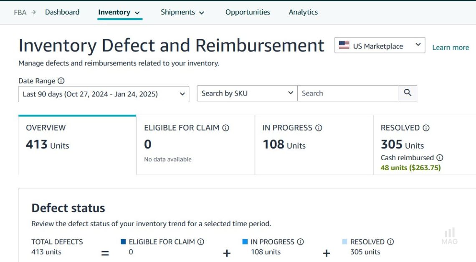This screenshot has width=476, height=262.
Task: Go to the Dashboard page
Action: click(x=62, y=12)
